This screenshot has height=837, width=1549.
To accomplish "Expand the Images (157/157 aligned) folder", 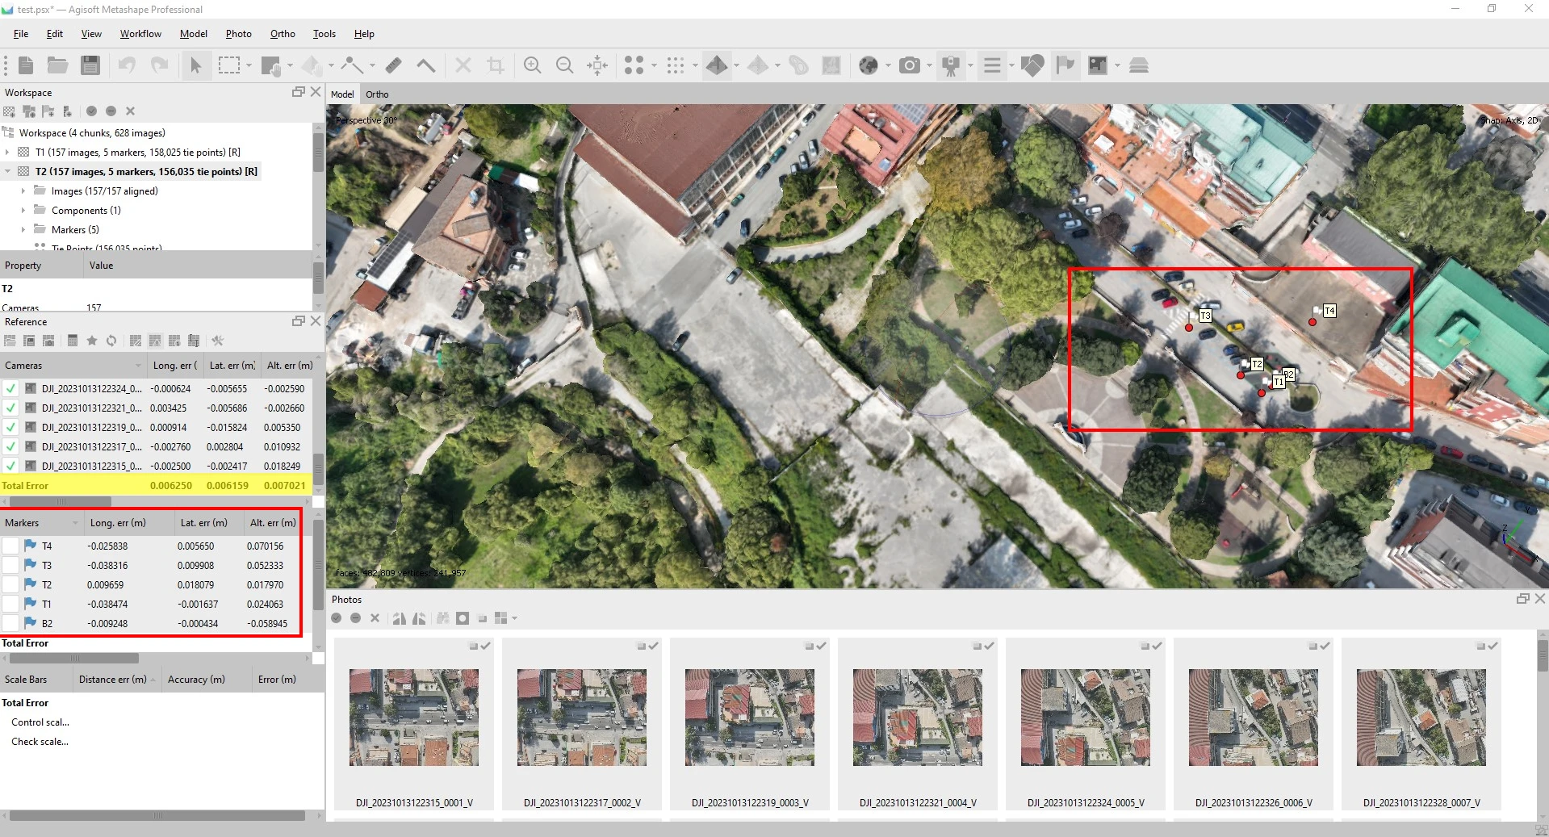I will 23,190.
